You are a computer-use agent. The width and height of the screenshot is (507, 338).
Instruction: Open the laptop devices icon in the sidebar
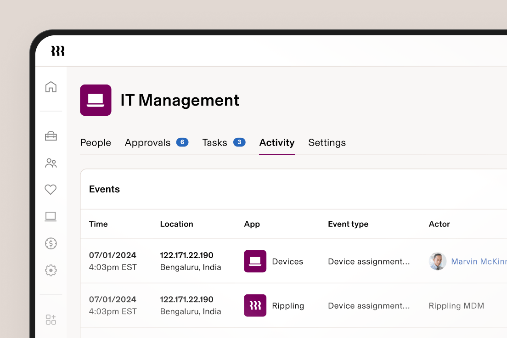click(x=51, y=216)
